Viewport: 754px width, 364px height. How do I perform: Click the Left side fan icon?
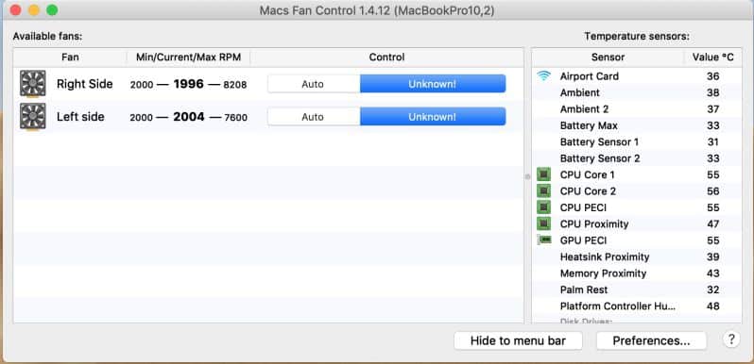[x=33, y=116]
